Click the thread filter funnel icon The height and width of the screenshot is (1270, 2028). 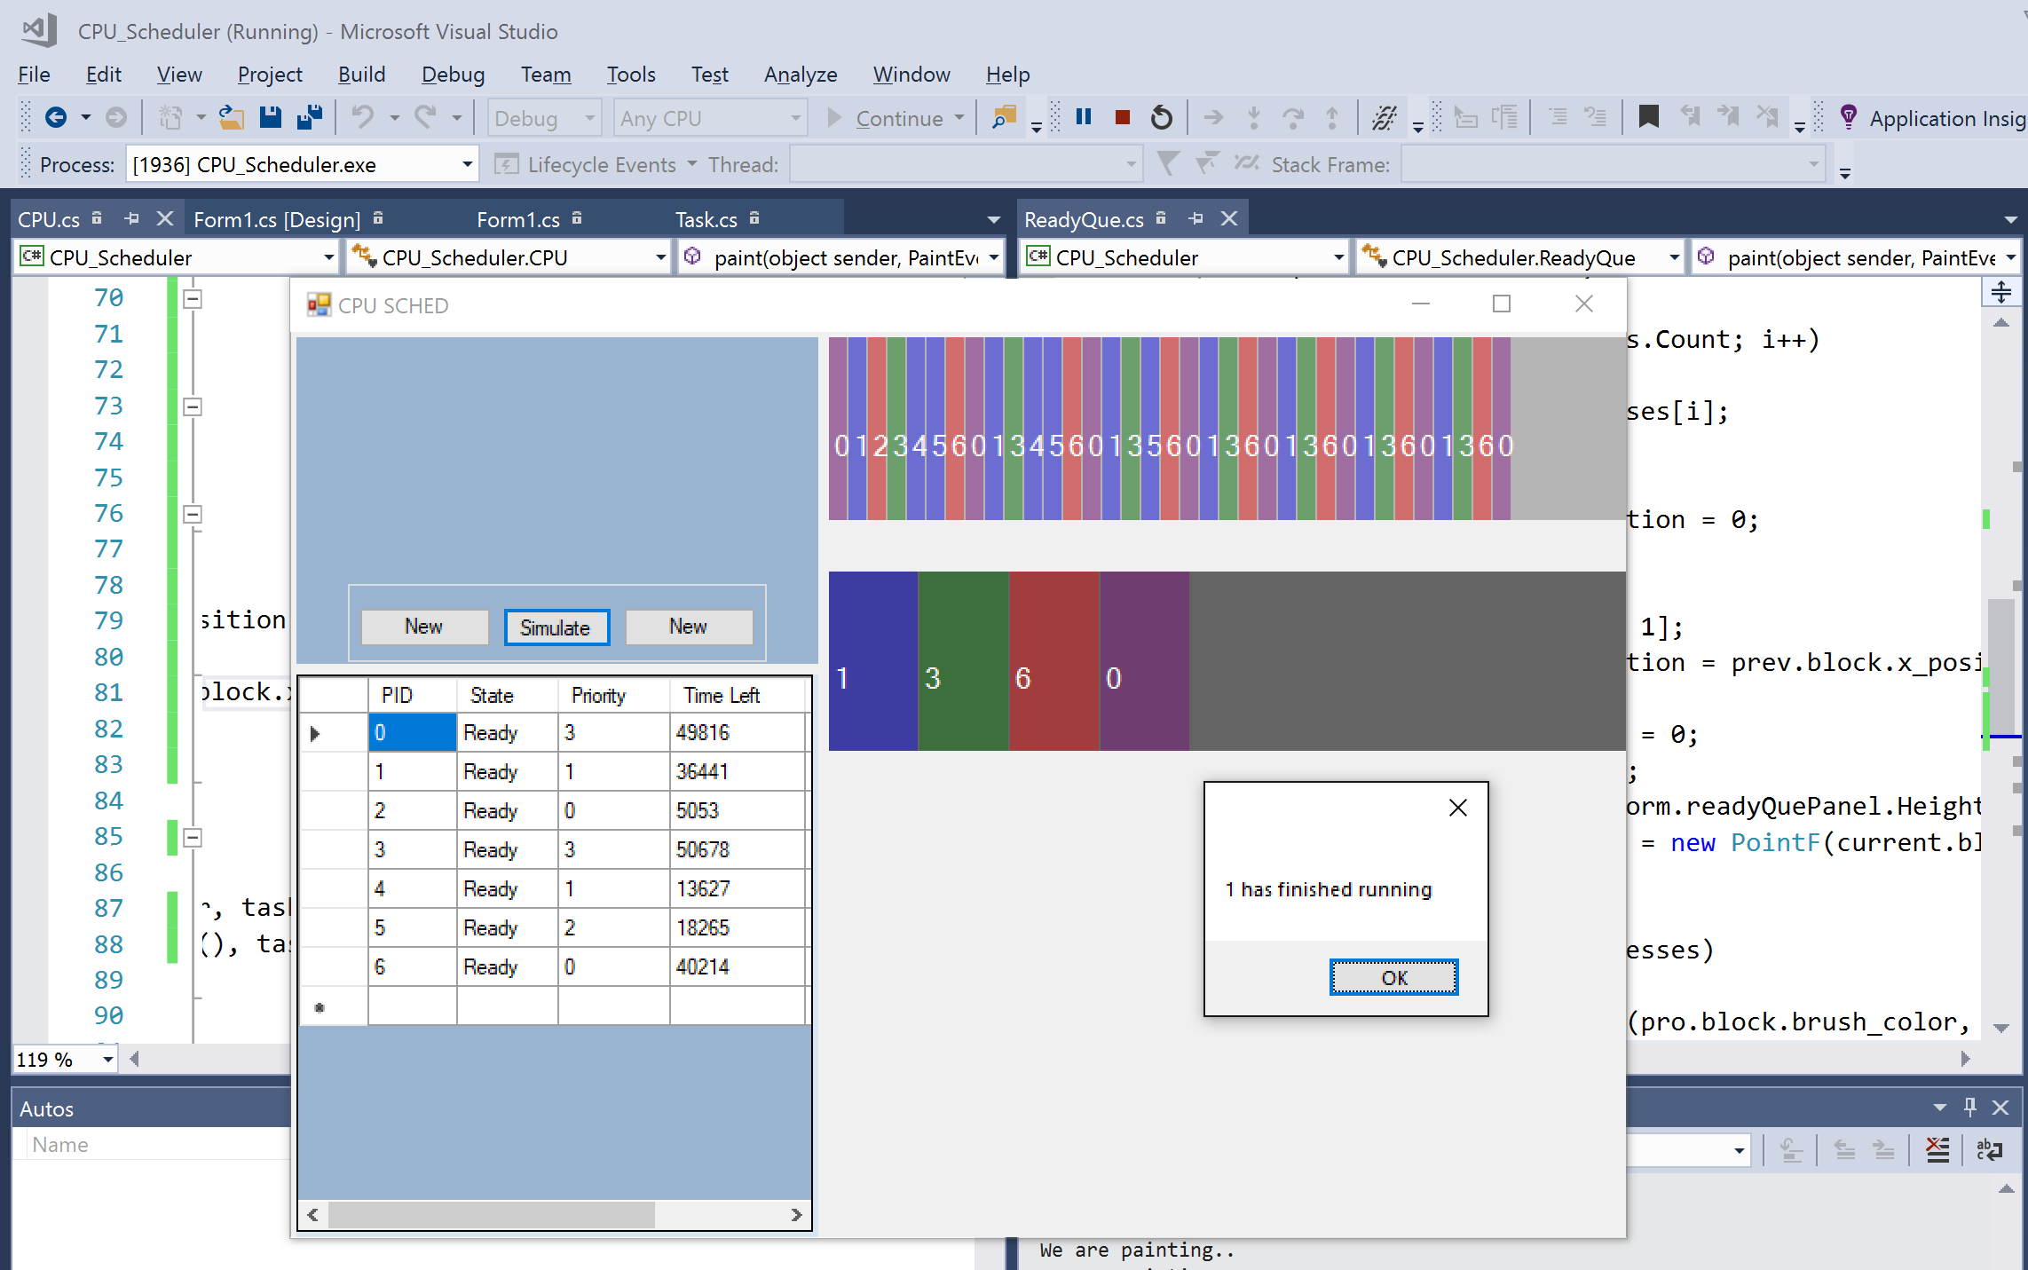point(1167,164)
